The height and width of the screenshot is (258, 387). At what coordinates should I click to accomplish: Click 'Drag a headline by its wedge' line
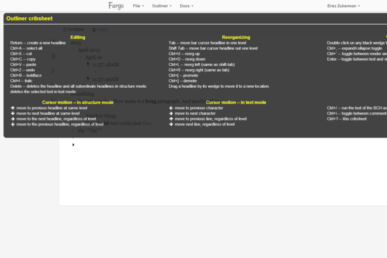pyautogui.click(x=219, y=86)
